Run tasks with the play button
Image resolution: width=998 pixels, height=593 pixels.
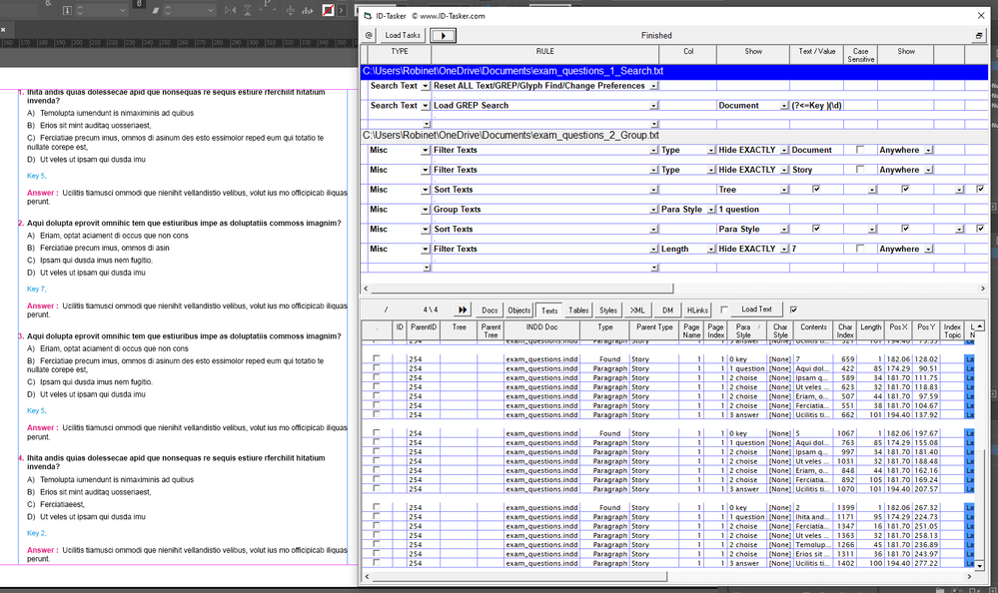click(x=443, y=35)
